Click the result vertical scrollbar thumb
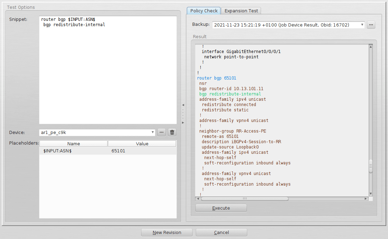The height and width of the screenshot is (239, 388). coord(371,166)
